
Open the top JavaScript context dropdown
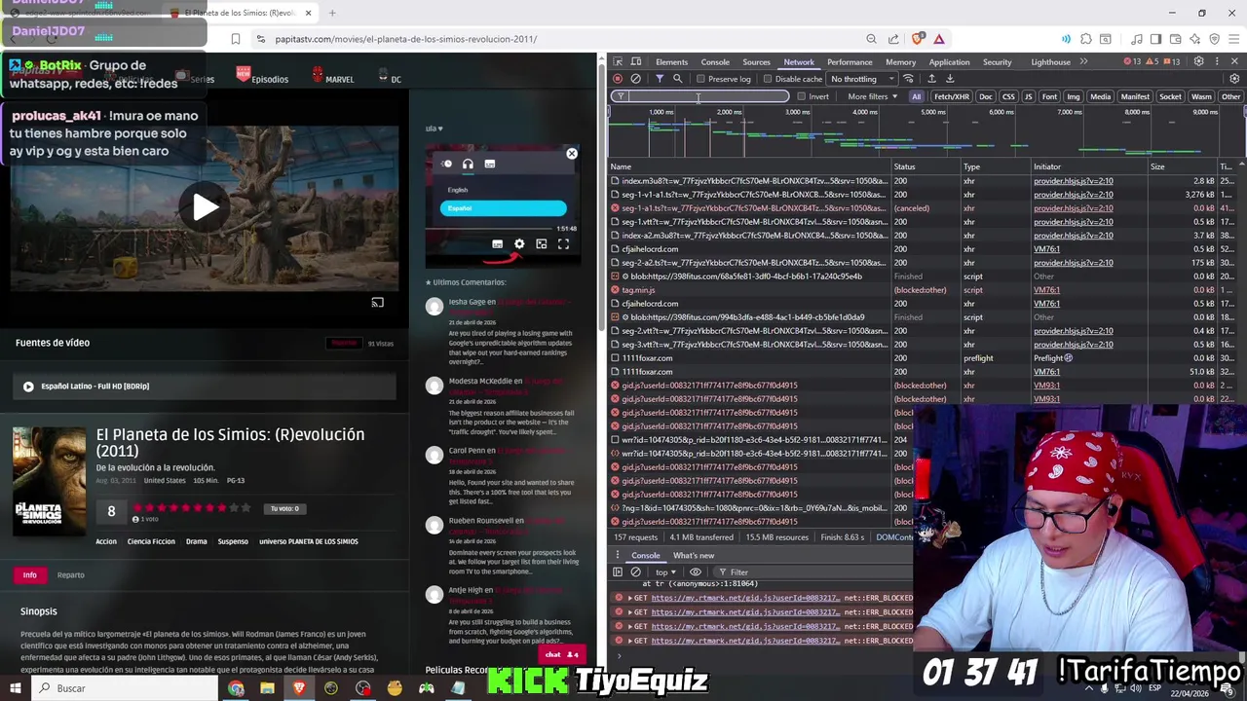[665, 572]
